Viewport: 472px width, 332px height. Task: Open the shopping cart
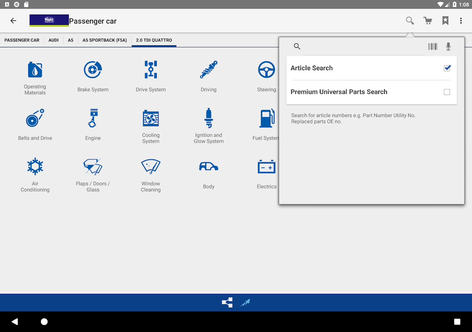click(428, 21)
